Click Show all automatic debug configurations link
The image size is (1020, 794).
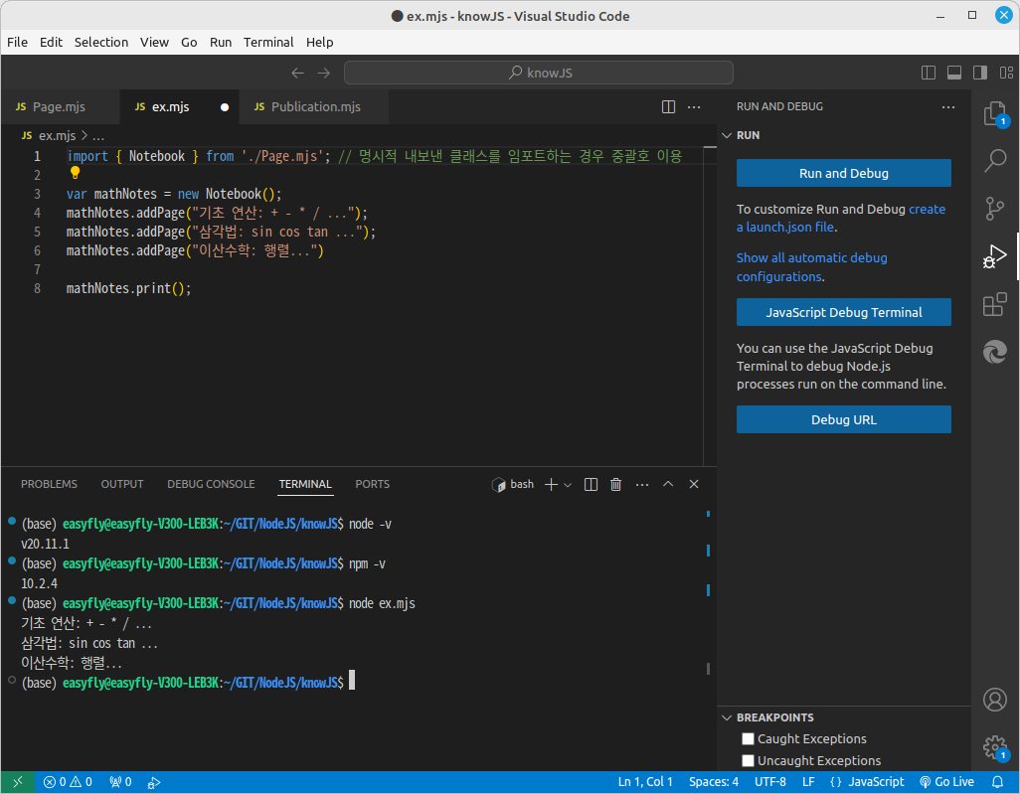(x=812, y=267)
